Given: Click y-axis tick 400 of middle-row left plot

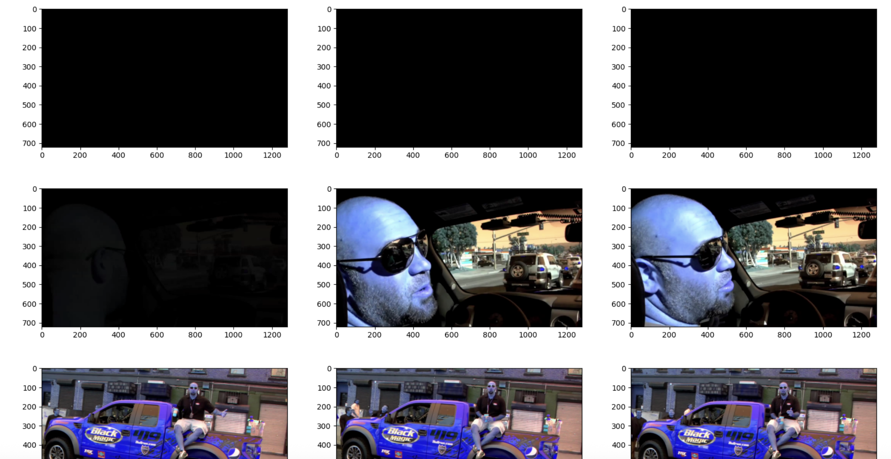Looking at the screenshot, I should click(x=29, y=265).
